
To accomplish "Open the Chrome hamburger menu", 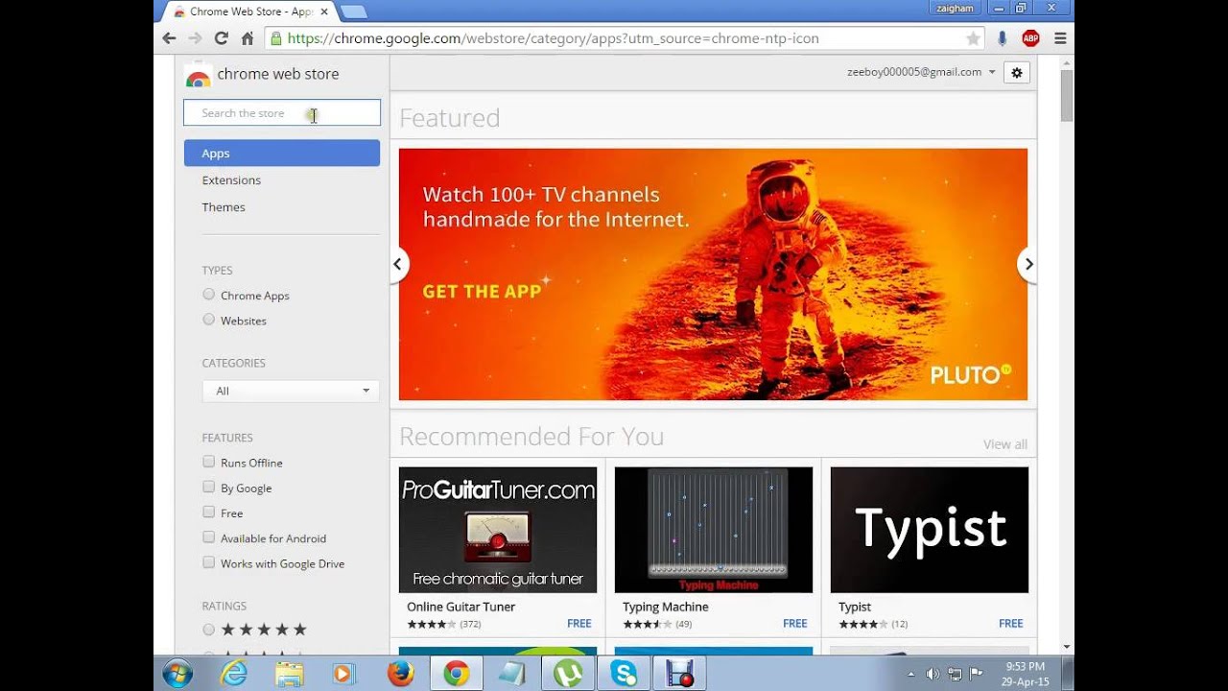I will [x=1059, y=38].
